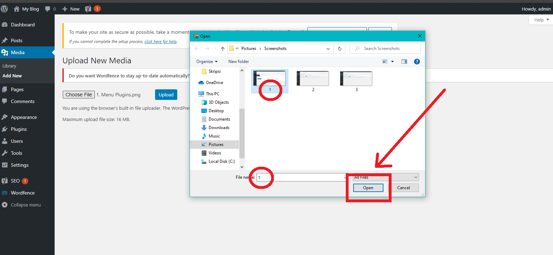Viewport: 553px width, 255px height.
Task: Open the view options dropdown arrow
Action: [x=392, y=62]
